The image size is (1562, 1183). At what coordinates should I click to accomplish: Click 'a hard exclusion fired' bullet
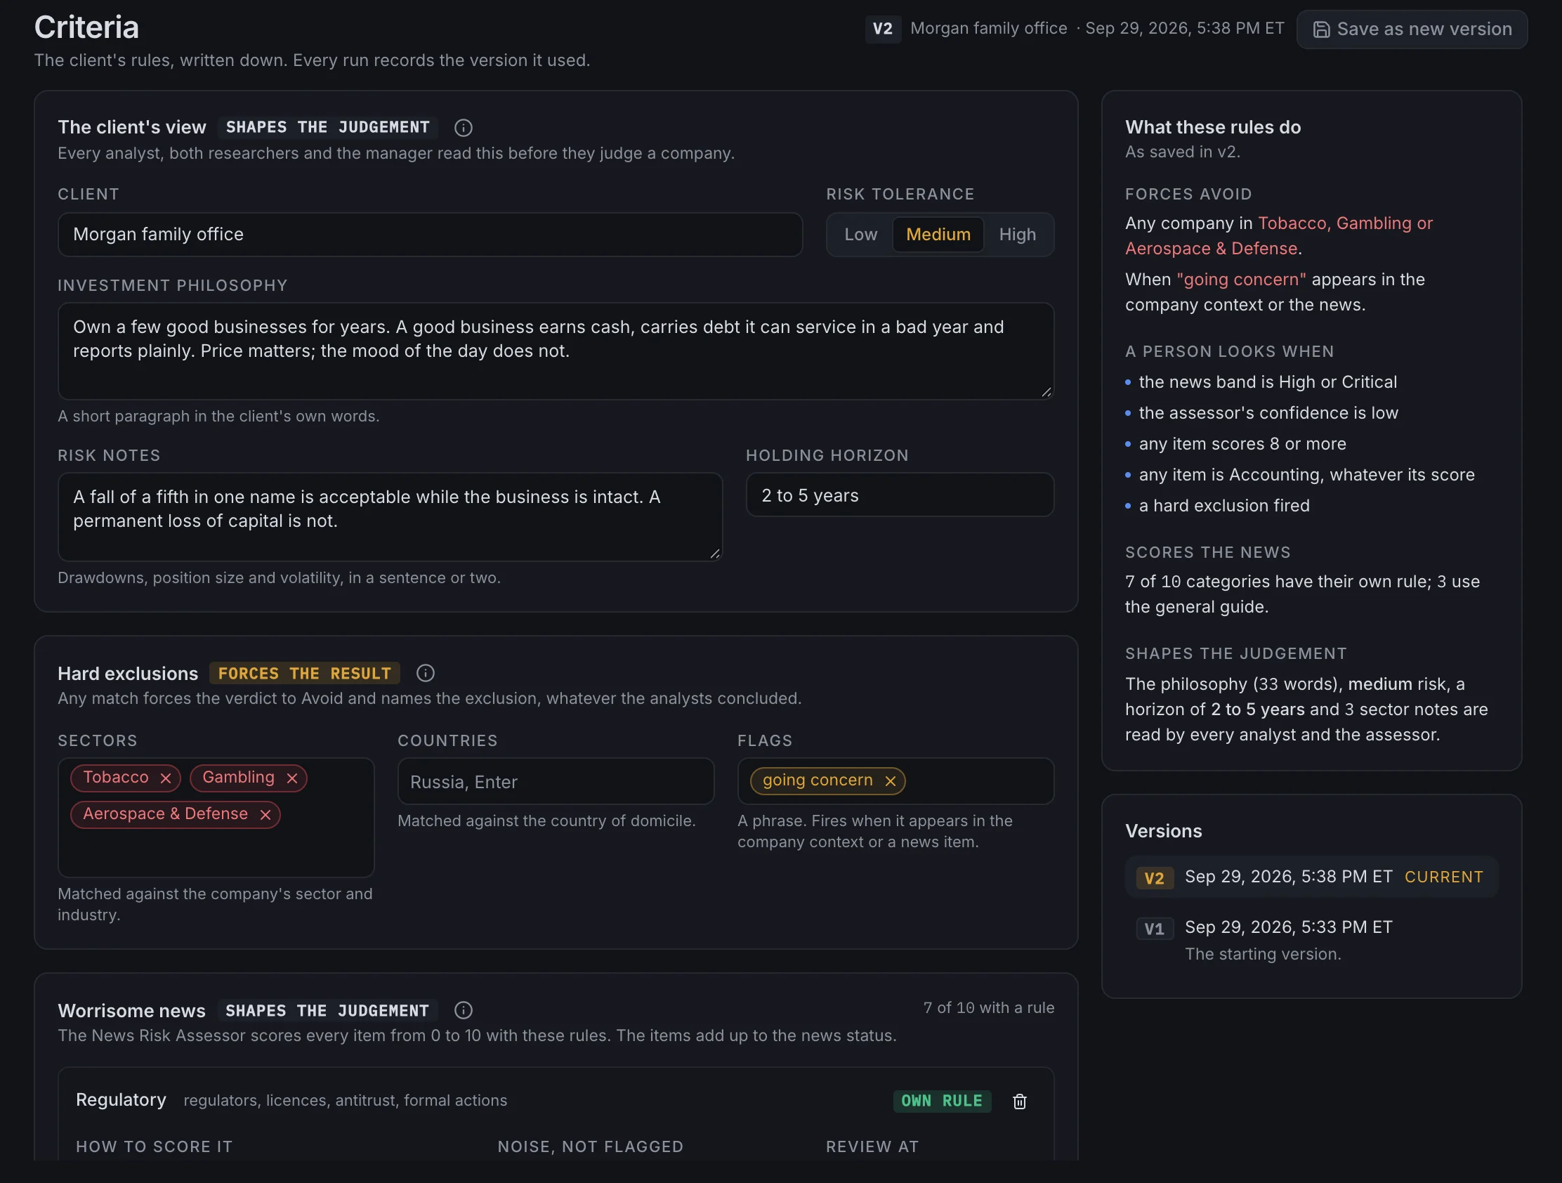1223,506
